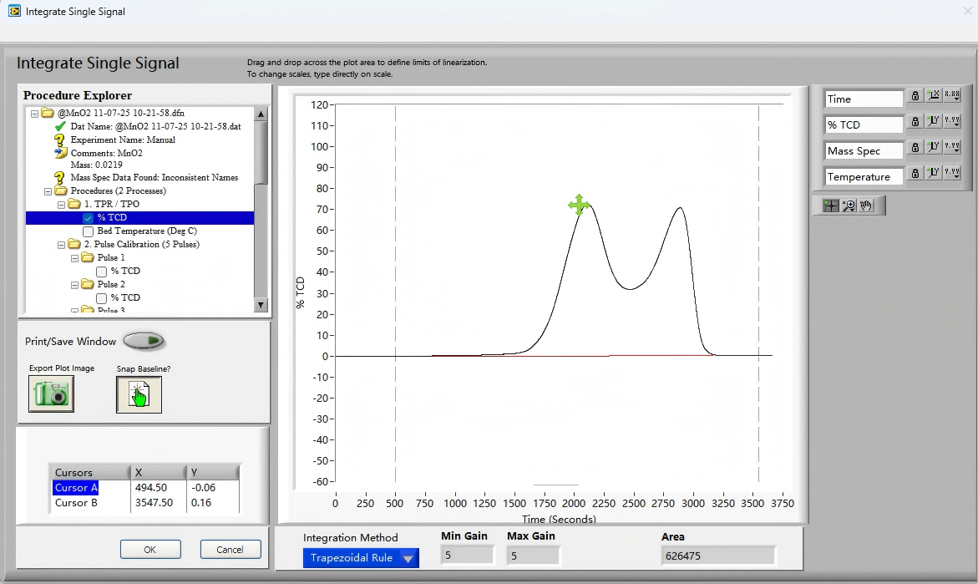978x584 pixels.
Task: Check the % TCD checkbox under Pulse 1
Action: click(x=101, y=272)
